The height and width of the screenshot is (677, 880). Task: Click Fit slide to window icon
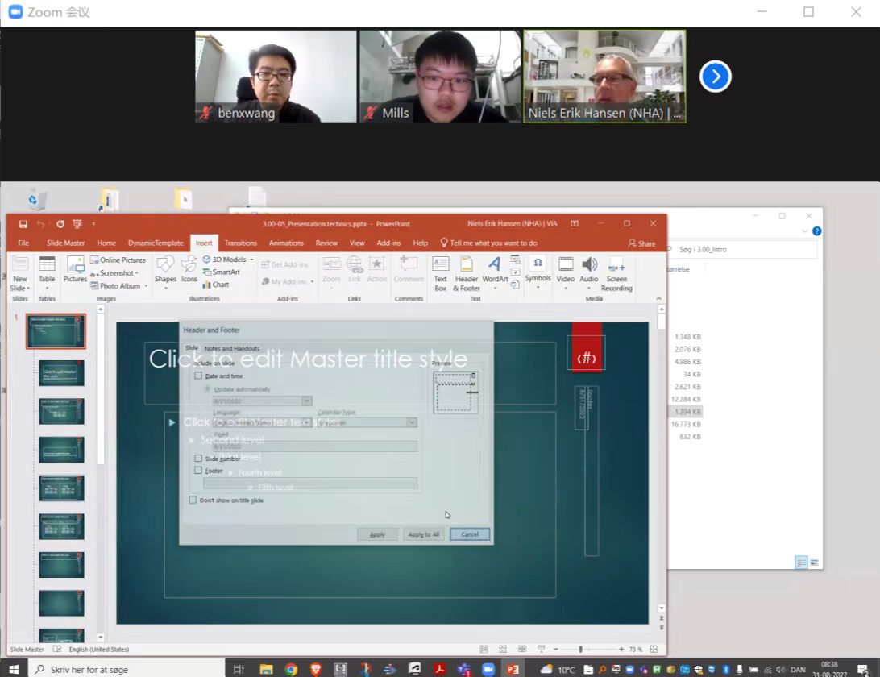click(654, 649)
